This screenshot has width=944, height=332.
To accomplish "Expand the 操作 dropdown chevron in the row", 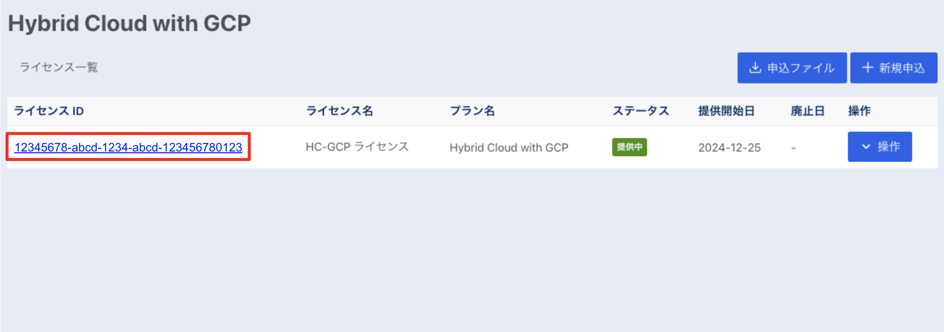I will (x=866, y=147).
